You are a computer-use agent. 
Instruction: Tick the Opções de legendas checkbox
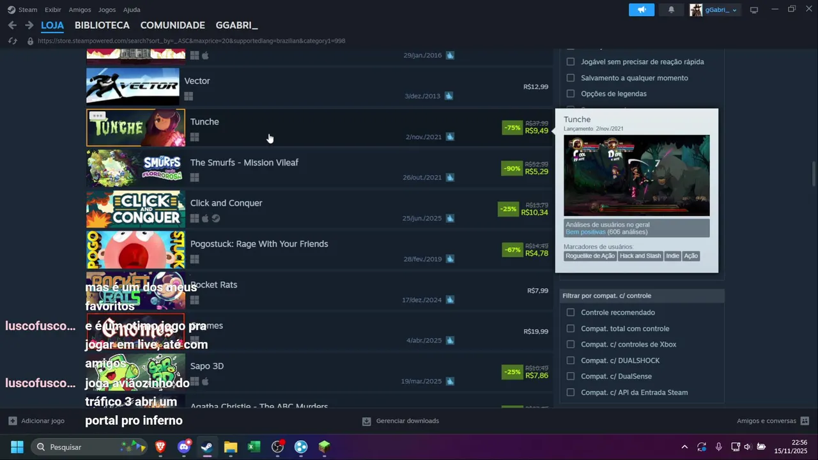pos(571,94)
